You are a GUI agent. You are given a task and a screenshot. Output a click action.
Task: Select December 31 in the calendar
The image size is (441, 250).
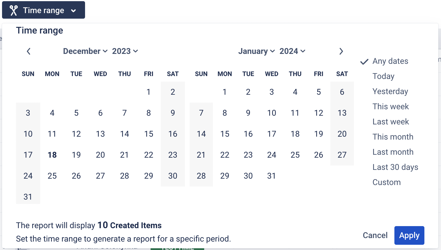[x=28, y=197]
